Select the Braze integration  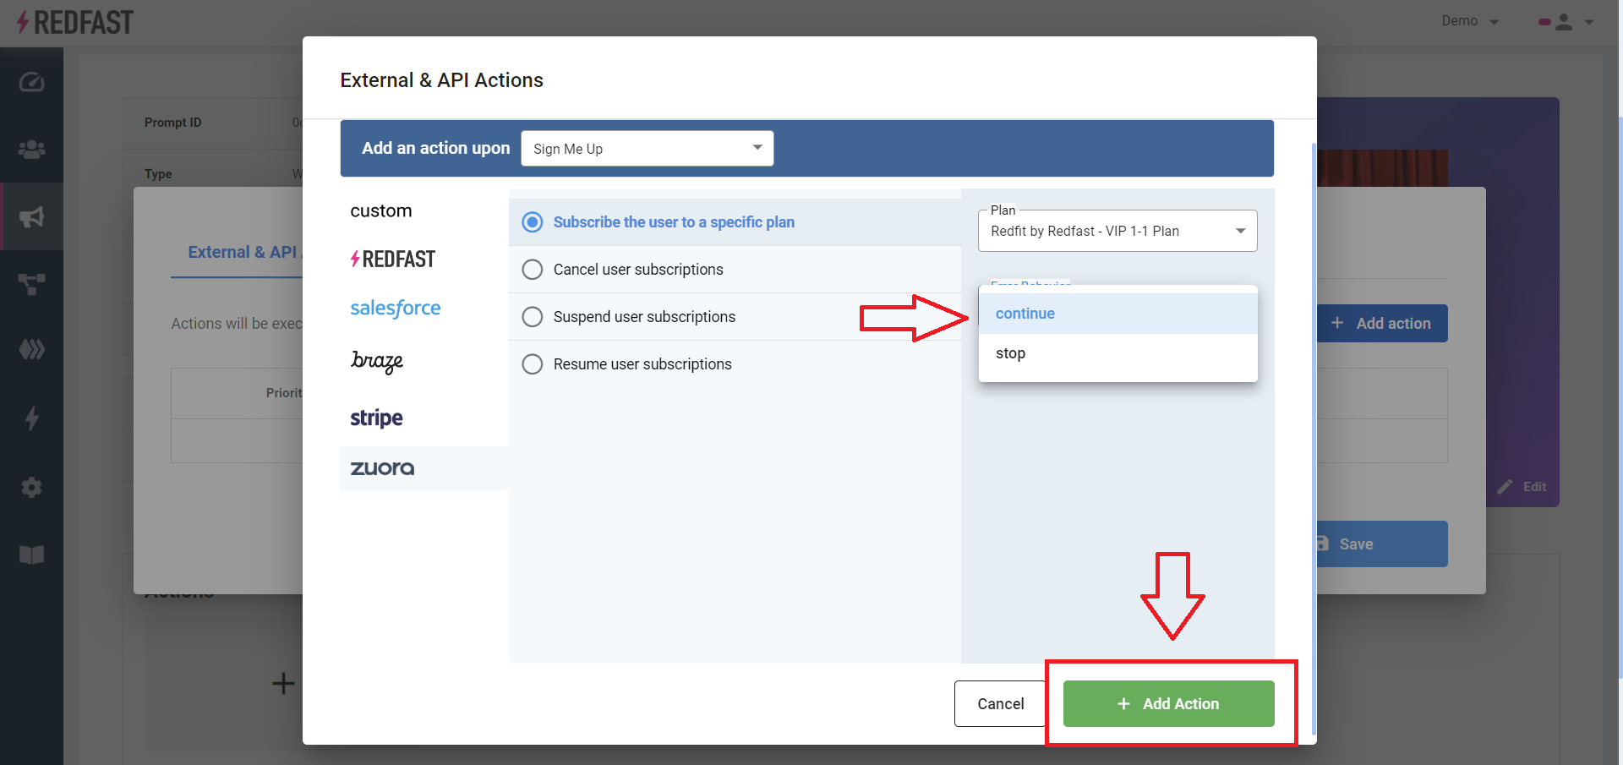click(377, 361)
